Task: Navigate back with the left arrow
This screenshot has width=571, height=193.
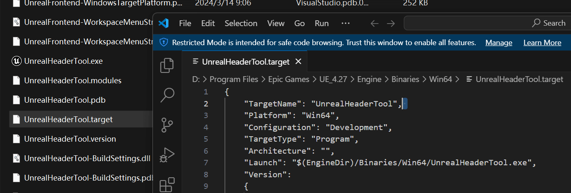Action: coord(374,23)
